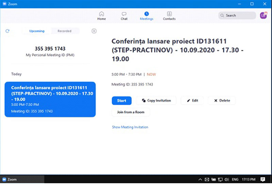Edit the STEP-PRACTINOV meeting
This screenshot has height=186, width=272.
point(192,101)
